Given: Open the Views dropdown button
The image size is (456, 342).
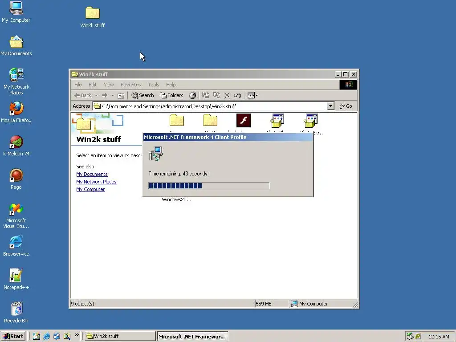Looking at the screenshot, I should (x=252, y=95).
